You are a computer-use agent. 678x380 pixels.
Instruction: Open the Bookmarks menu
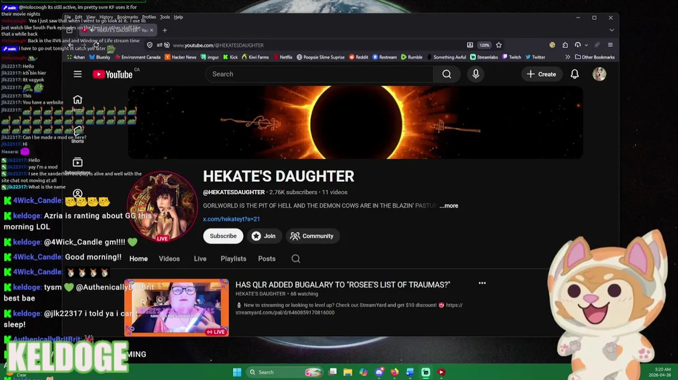(127, 17)
